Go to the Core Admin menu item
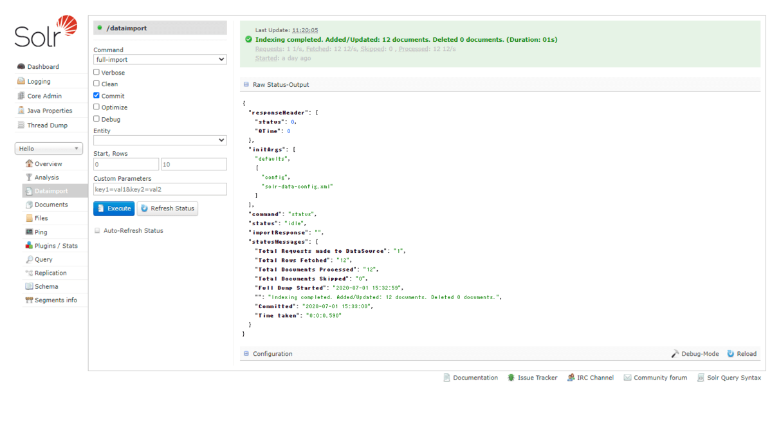 44,96
